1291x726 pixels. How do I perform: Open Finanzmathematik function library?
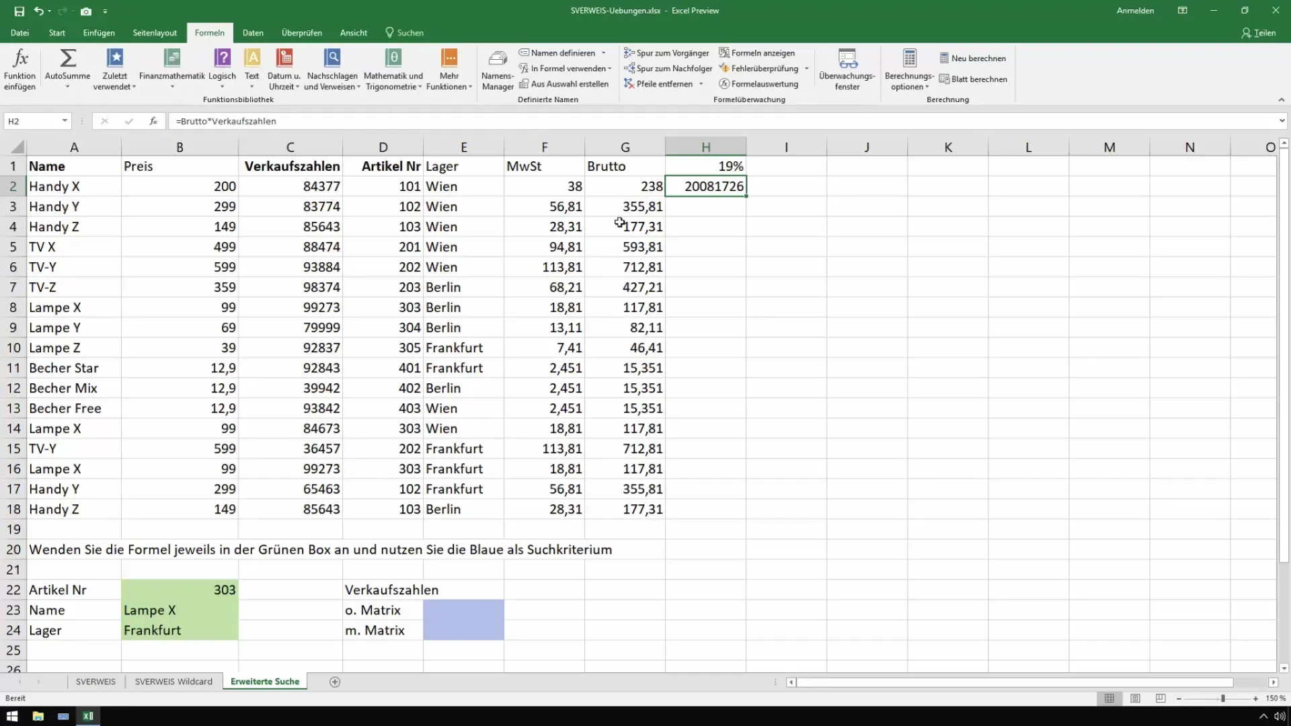tap(172, 69)
